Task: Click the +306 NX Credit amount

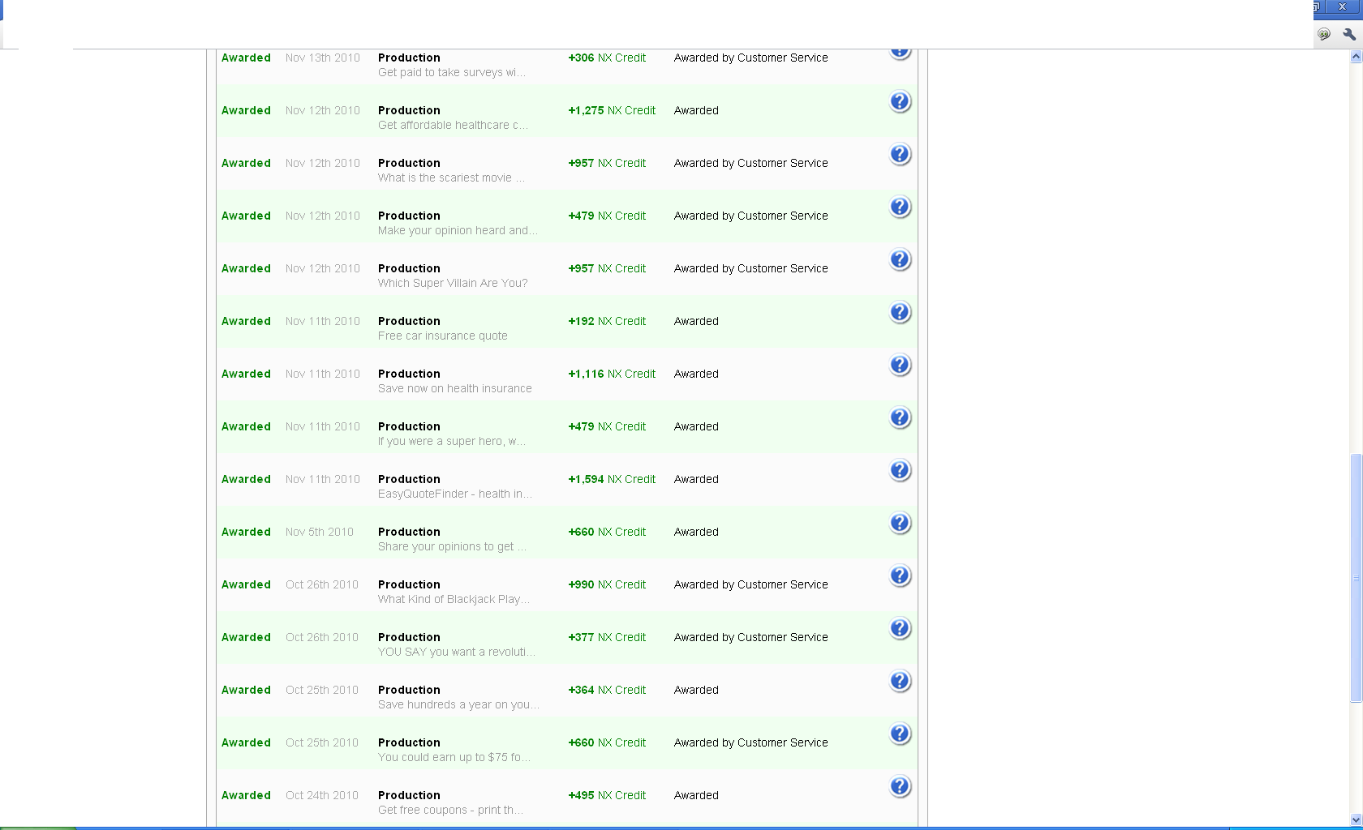Action: [x=607, y=58]
